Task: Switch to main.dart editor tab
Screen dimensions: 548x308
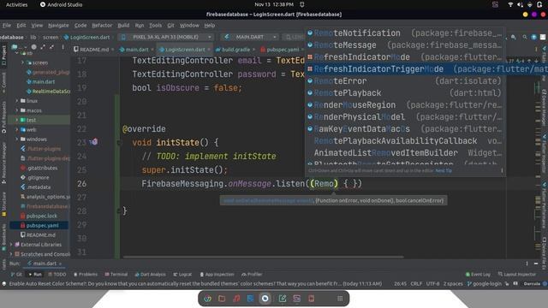Action: click(137, 50)
